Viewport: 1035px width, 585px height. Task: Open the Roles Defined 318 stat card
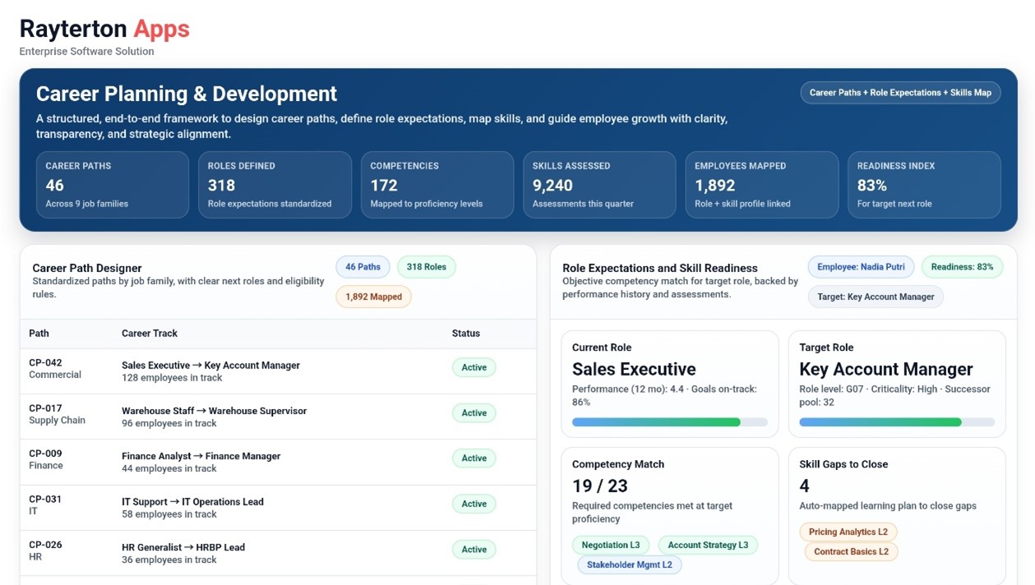(275, 185)
